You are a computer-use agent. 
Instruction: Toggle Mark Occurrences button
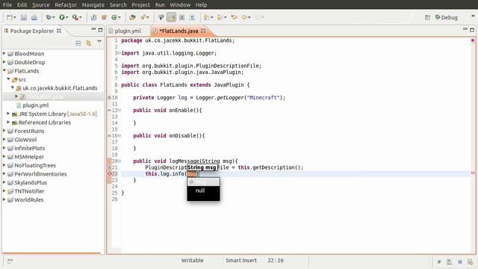[x=171, y=17]
